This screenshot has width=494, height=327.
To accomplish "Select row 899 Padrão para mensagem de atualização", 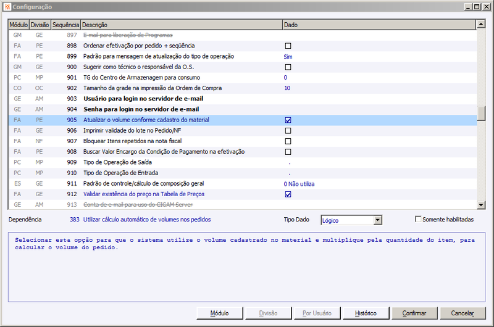I will (243, 56).
